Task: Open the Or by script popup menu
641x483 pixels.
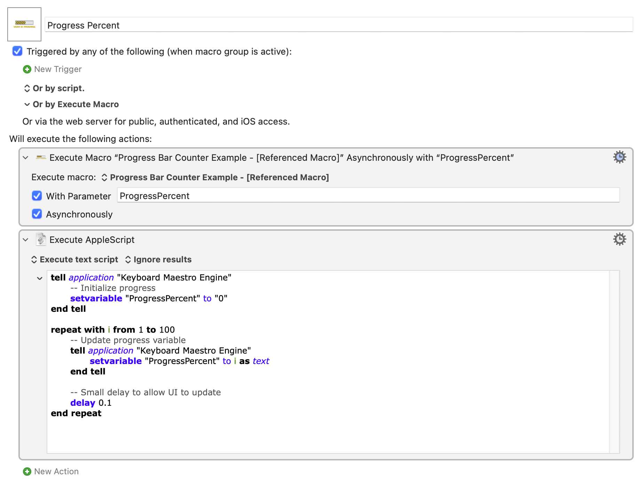Action: tap(54, 88)
